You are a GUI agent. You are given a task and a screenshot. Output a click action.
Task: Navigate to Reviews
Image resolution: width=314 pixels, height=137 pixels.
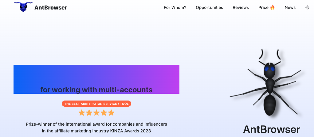pyautogui.click(x=241, y=7)
